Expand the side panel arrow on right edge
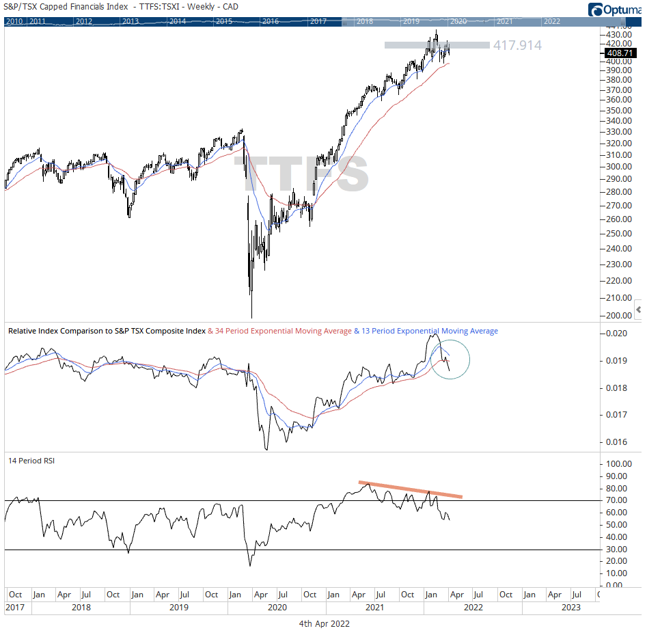 tap(639, 308)
